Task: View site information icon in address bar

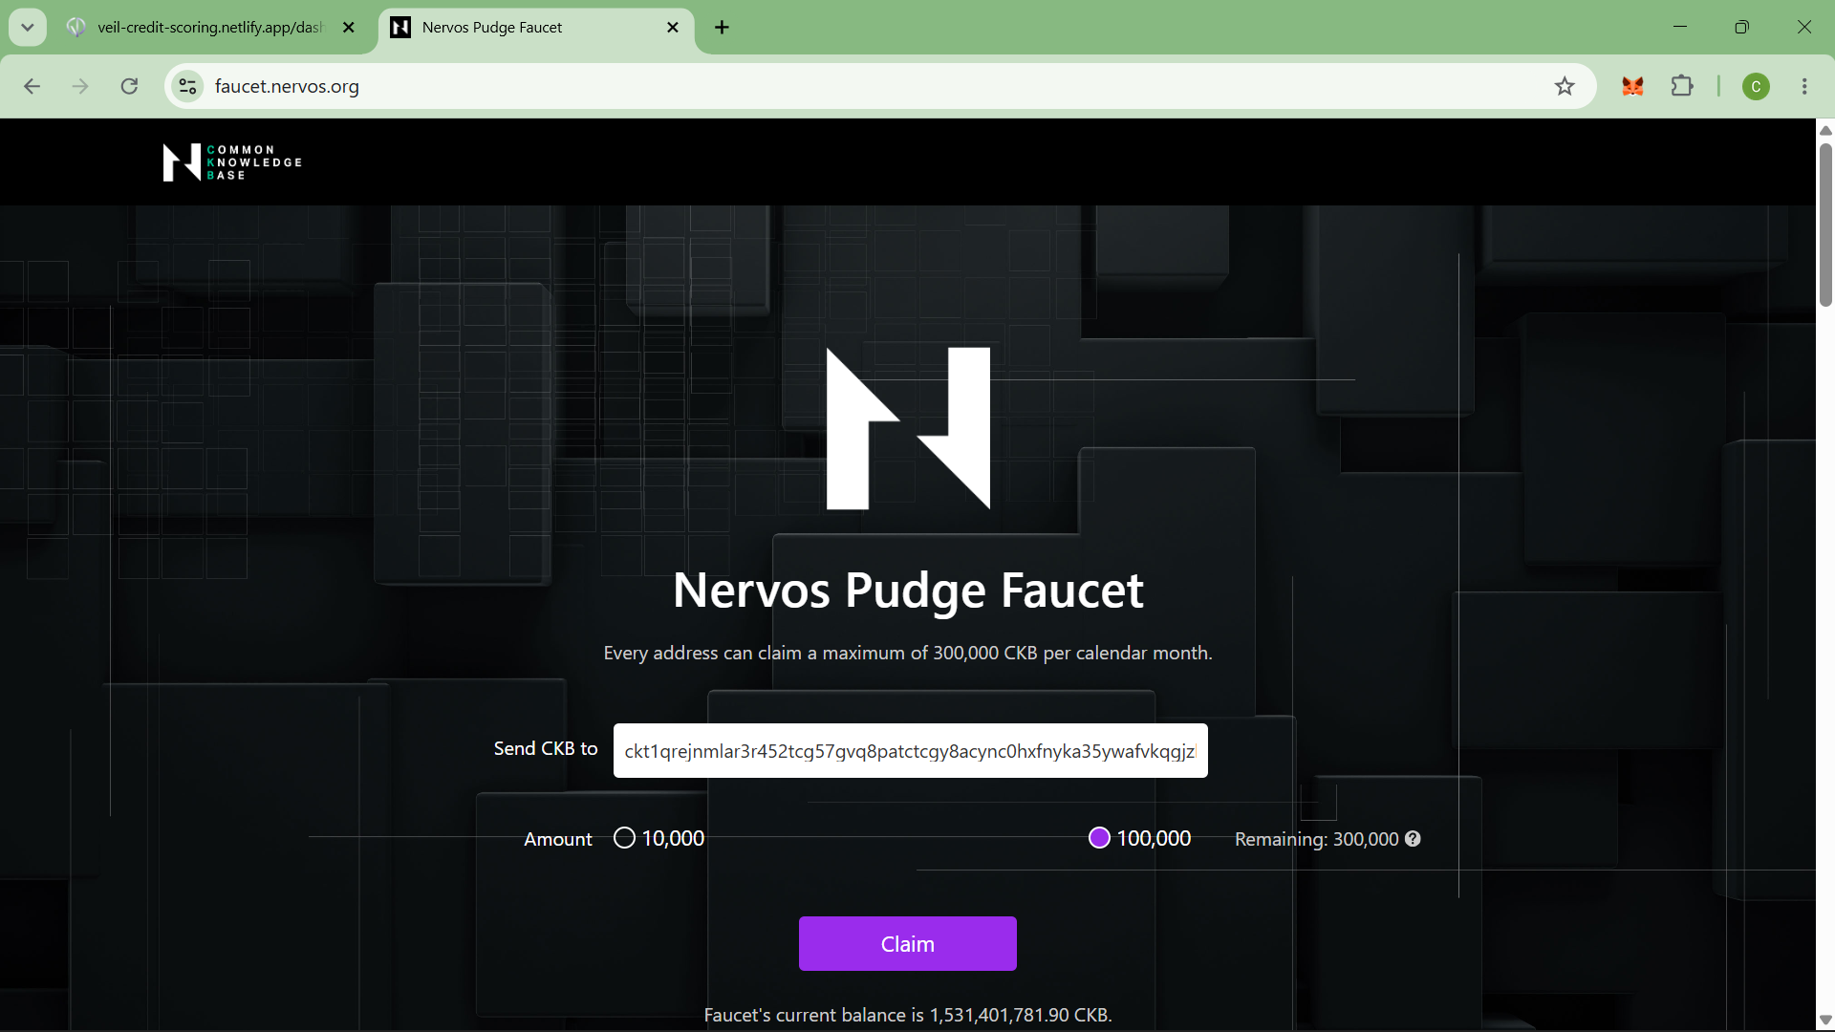Action: point(187,87)
